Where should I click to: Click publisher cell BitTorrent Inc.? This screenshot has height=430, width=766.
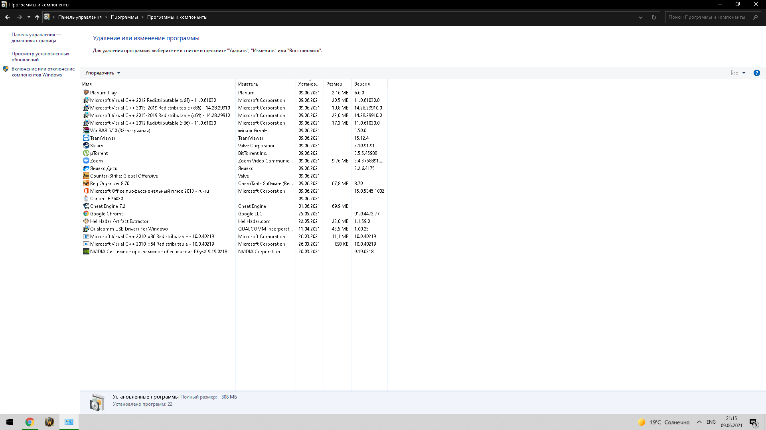click(x=253, y=153)
